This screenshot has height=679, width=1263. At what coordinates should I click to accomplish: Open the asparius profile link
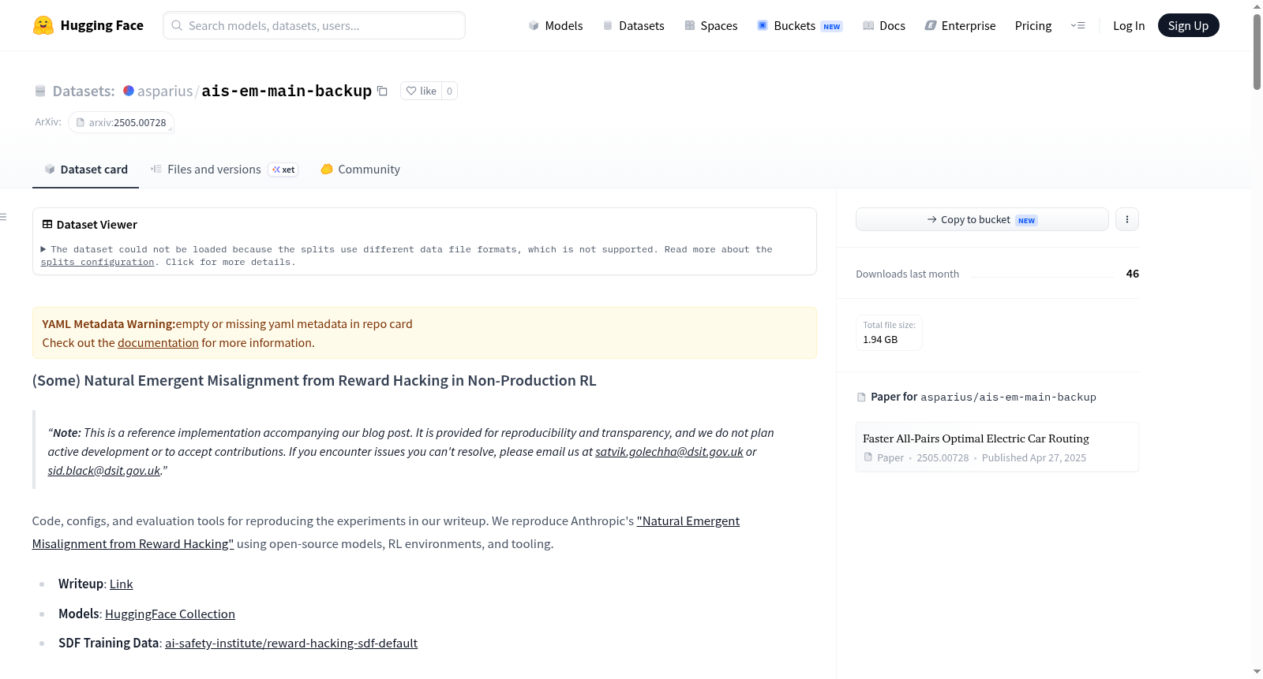pos(165,91)
